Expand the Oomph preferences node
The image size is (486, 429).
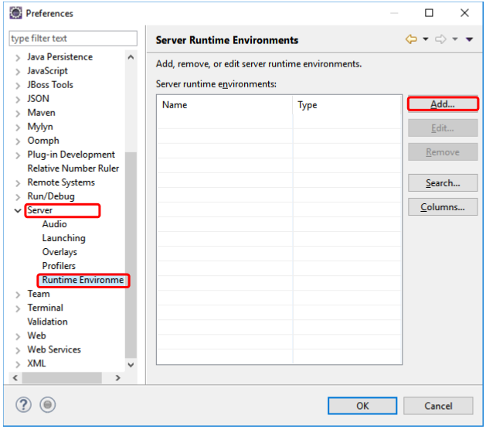pos(18,141)
